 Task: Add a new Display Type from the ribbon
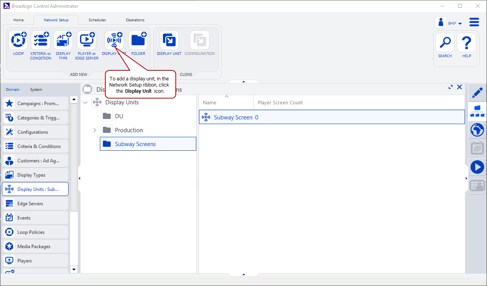point(63,40)
